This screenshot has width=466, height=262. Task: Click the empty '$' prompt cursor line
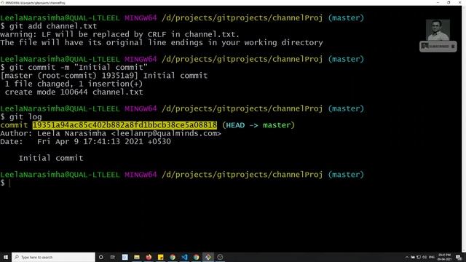tap(5, 183)
